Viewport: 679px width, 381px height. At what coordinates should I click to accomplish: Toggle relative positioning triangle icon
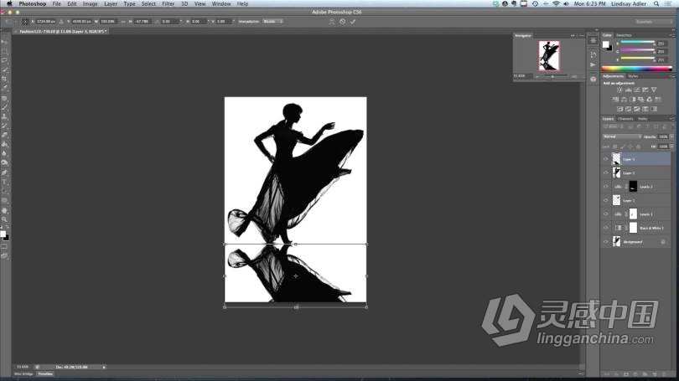click(61, 21)
